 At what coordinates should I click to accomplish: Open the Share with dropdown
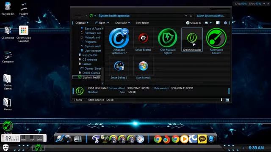coord(122,23)
